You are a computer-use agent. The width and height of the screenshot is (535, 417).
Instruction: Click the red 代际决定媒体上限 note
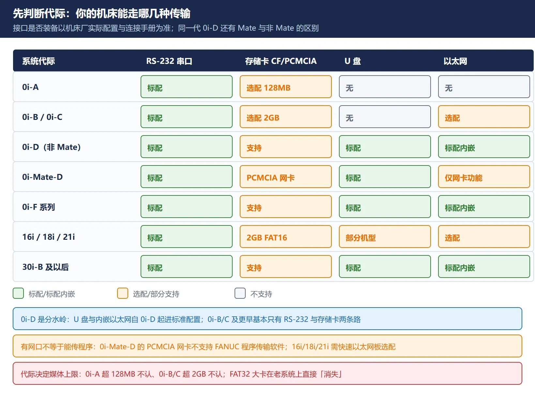[267, 373]
